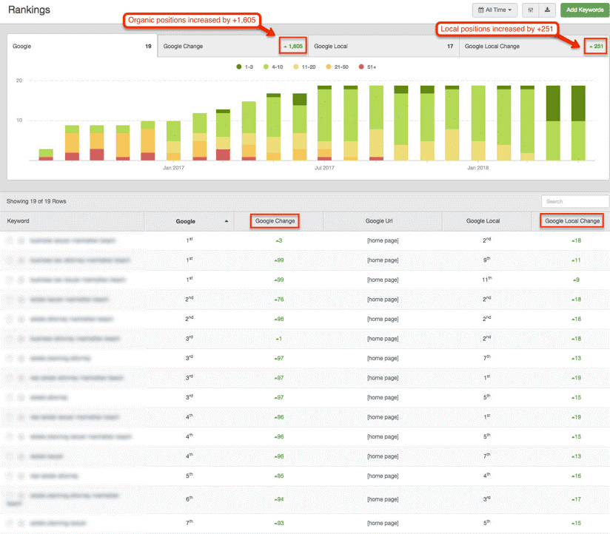Viewport: 610px width, 534px height.
Task: Click the Search input field
Action: click(574, 201)
